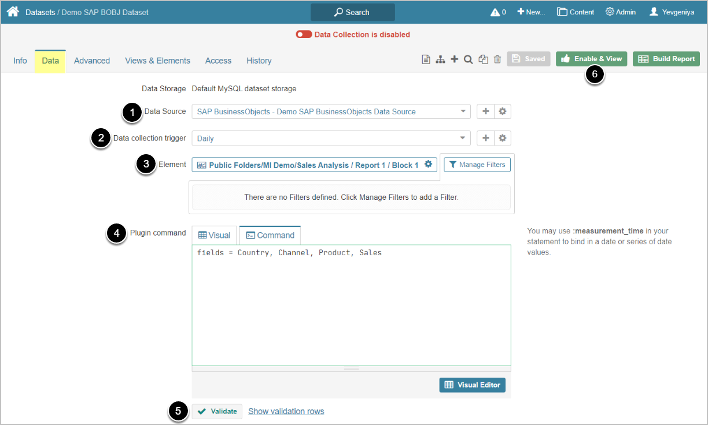
Task: Click the gear icon inside the Element box
Action: coord(428,165)
